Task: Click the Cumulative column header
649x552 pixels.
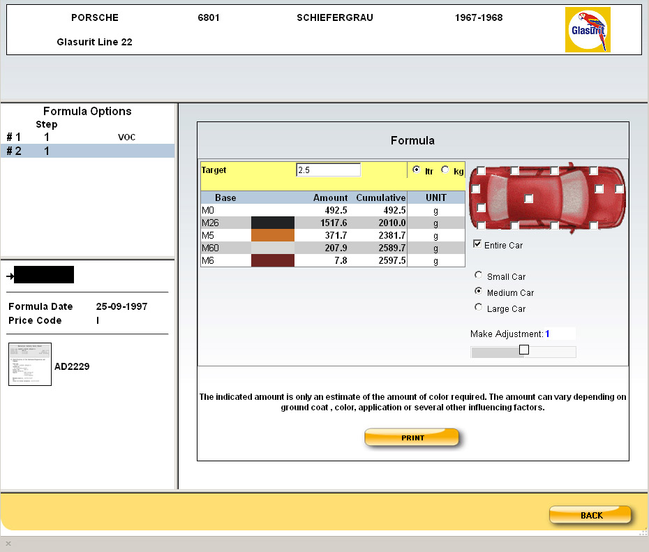Action: tap(381, 197)
